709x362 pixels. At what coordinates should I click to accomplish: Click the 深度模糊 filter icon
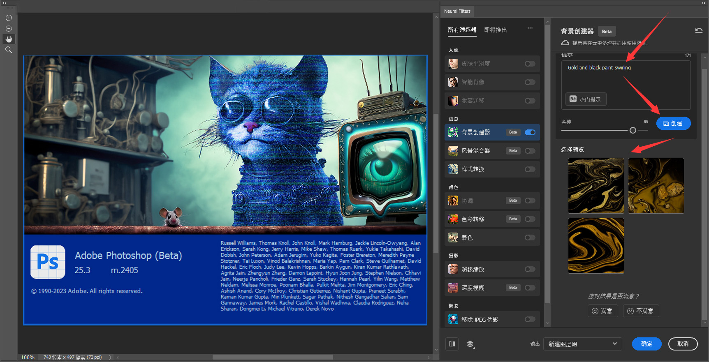point(453,288)
